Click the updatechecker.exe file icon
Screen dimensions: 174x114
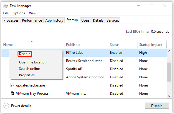tap(12, 85)
